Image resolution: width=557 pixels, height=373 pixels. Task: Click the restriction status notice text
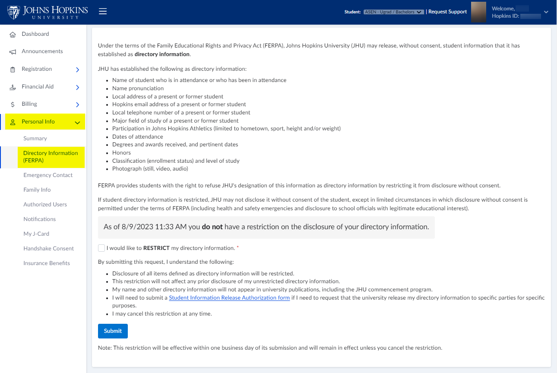(x=266, y=227)
